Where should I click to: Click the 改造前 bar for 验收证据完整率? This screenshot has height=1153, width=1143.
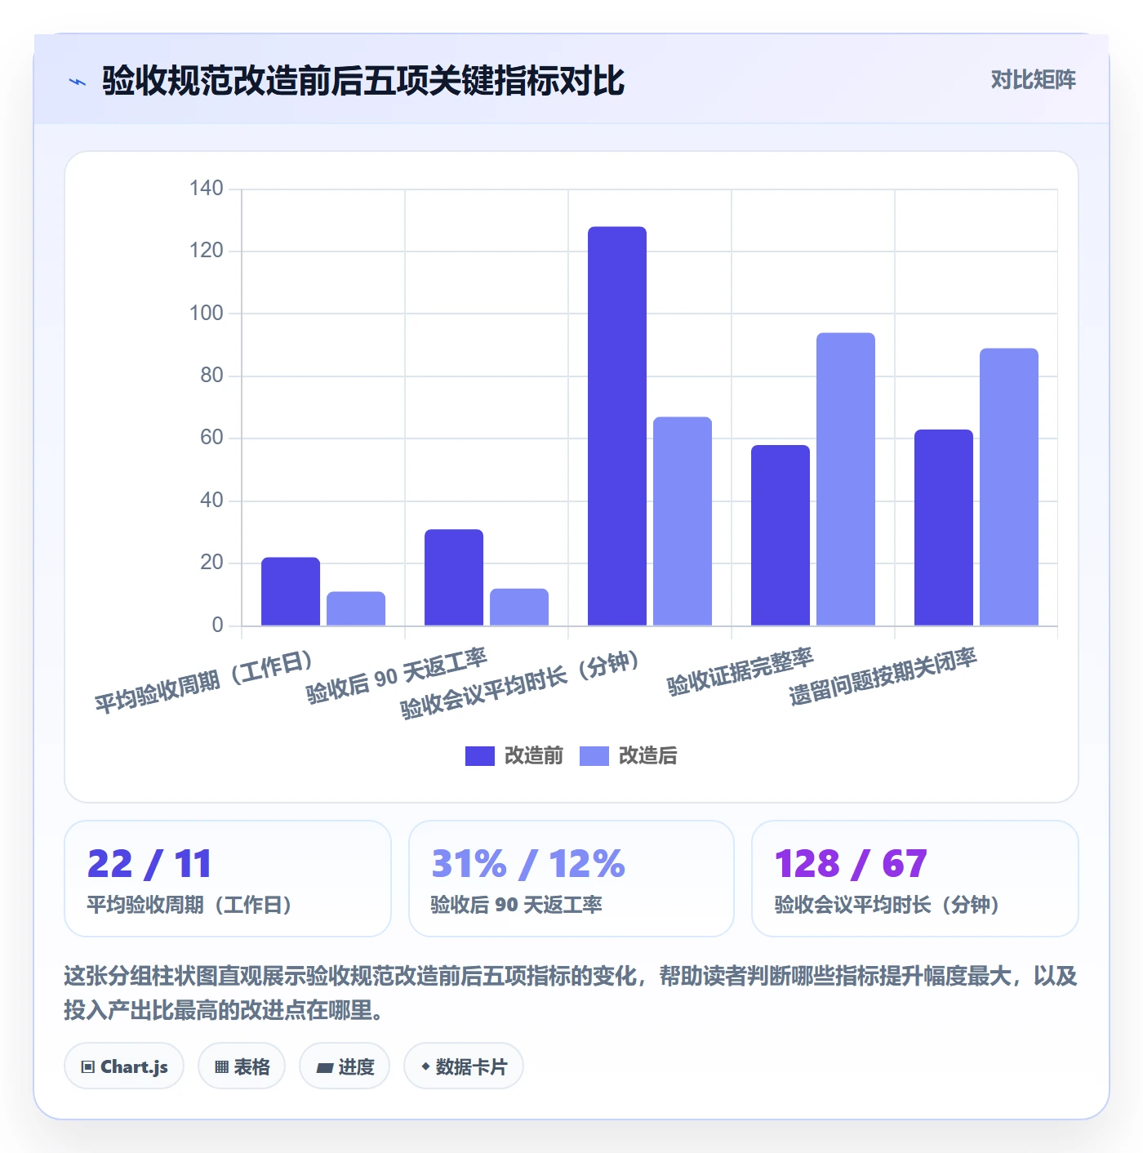(x=781, y=535)
